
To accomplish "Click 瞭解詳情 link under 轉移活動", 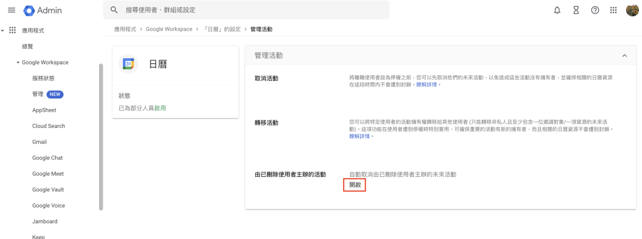I will click(360, 136).
